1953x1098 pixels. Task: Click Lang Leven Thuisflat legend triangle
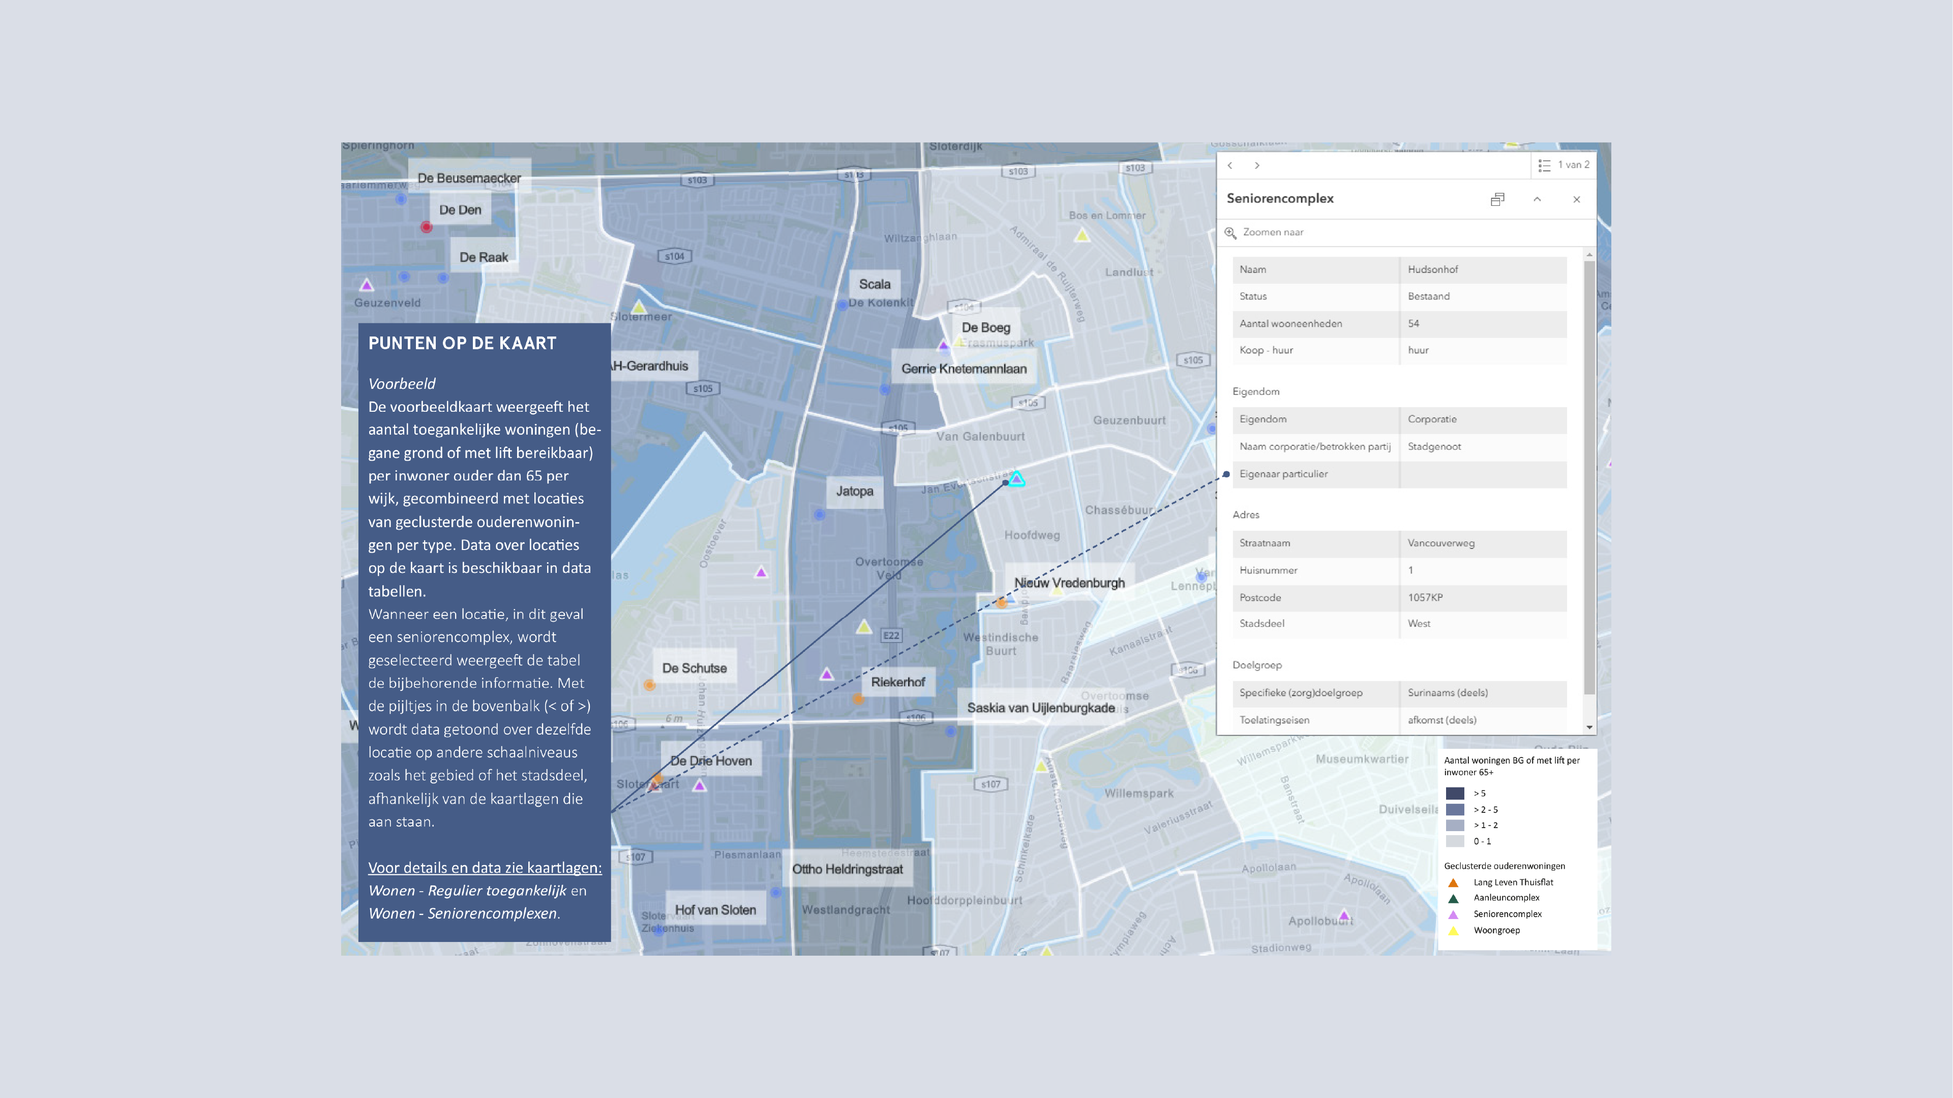[1453, 883]
